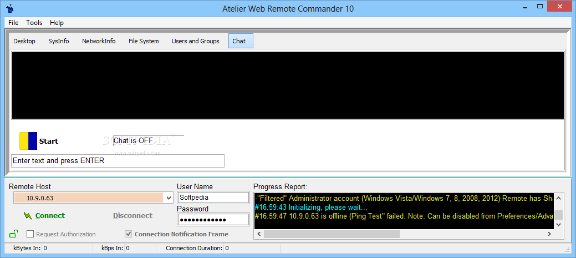Click Progress Report scroll down arrow
Viewport: 576px width, 258px height.
click(x=558, y=224)
